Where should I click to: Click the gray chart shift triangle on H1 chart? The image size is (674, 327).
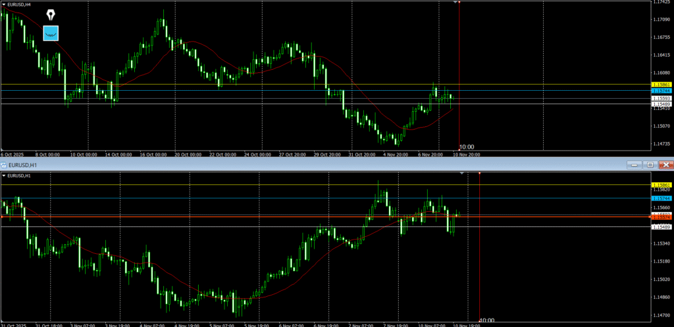tap(461, 173)
